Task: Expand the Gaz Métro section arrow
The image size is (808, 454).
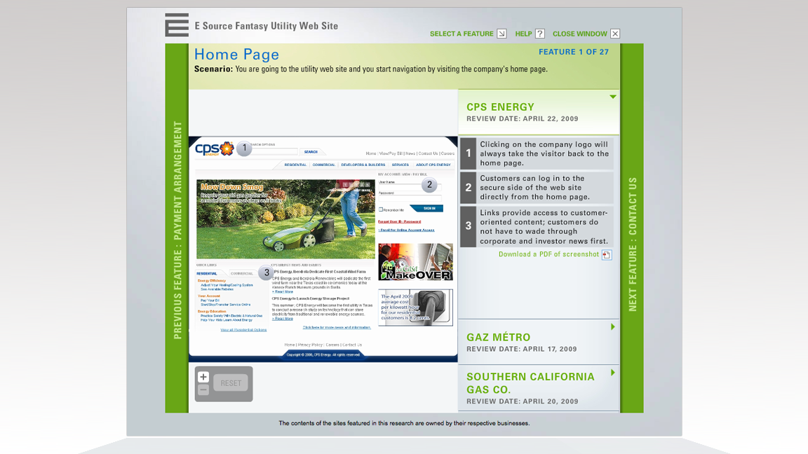Action: click(x=613, y=327)
